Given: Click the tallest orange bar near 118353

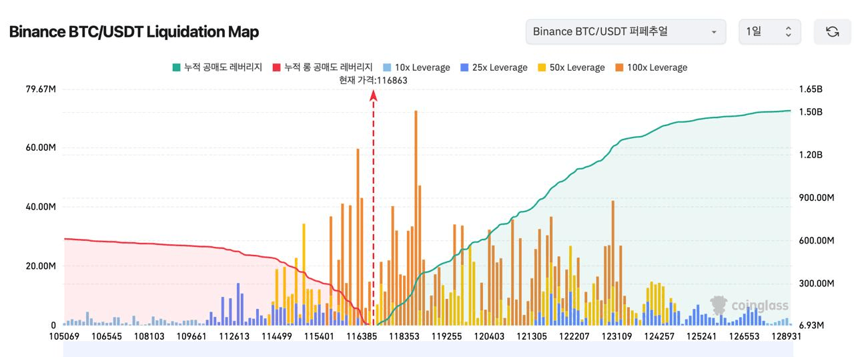Looking at the screenshot, I should 416,218.
